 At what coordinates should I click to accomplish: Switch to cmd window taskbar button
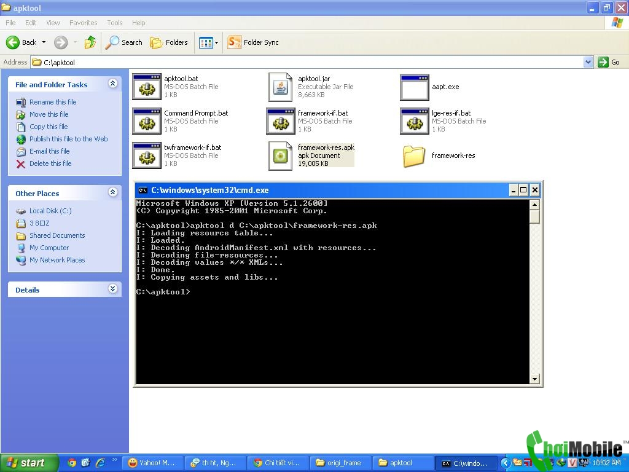click(x=466, y=463)
